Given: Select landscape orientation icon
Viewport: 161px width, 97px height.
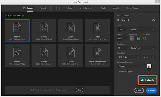Looking at the screenshot, I should click(138, 38).
